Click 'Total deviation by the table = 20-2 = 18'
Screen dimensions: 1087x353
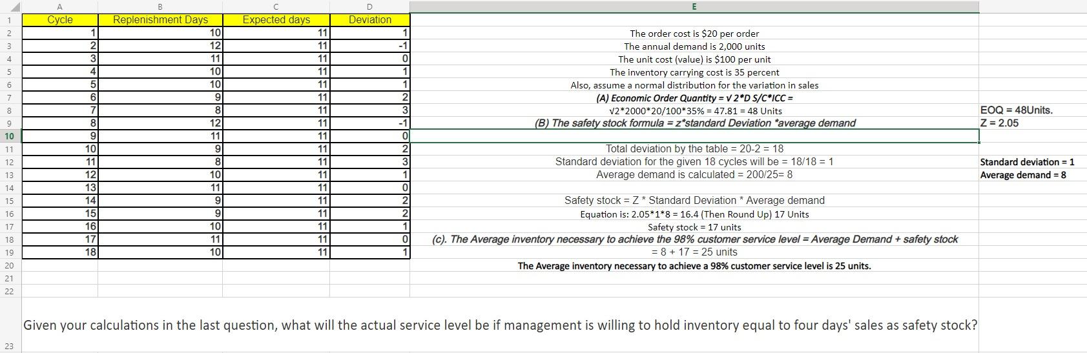click(x=694, y=149)
